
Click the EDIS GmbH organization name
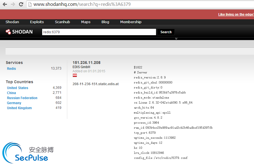tap(81, 67)
